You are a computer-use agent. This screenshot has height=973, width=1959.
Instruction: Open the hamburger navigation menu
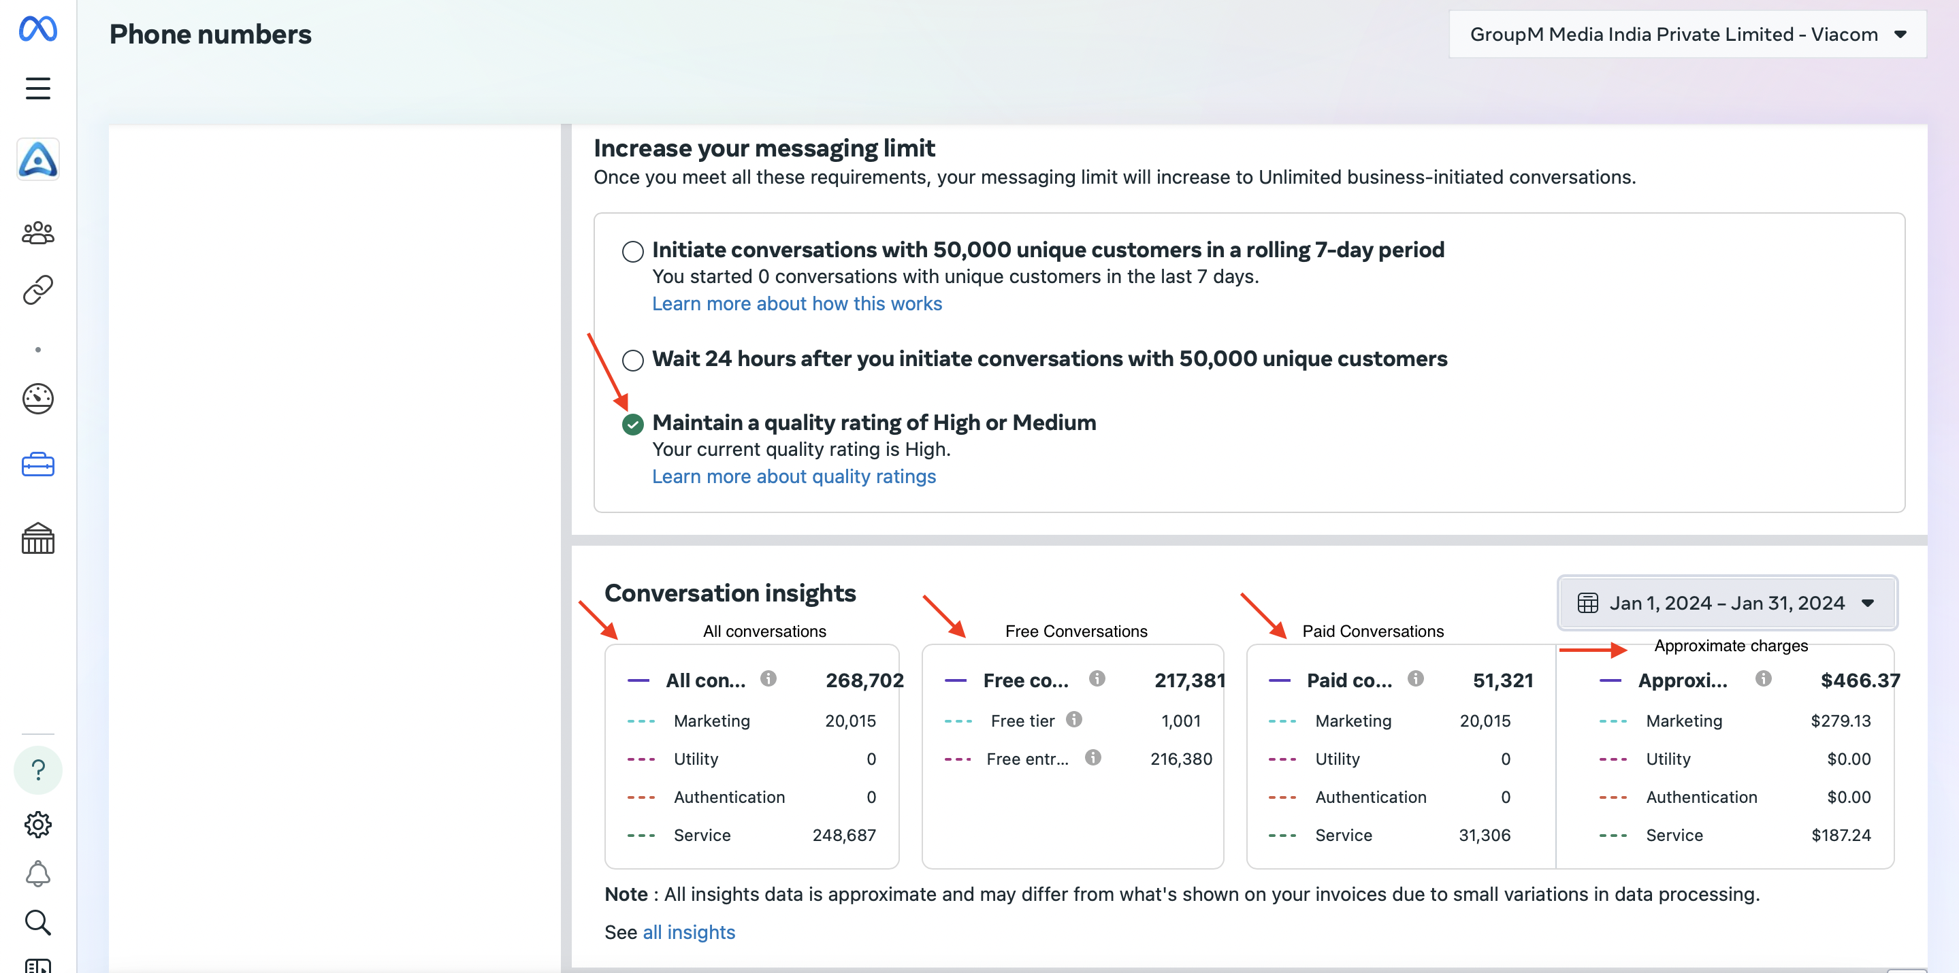pos(38,88)
